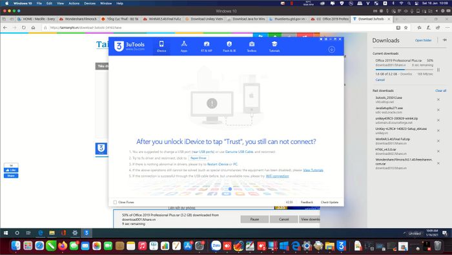Click Feedback in 3uTools footer
Image resolution: width=452 pixels, height=255 pixels.
[x=307, y=202]
